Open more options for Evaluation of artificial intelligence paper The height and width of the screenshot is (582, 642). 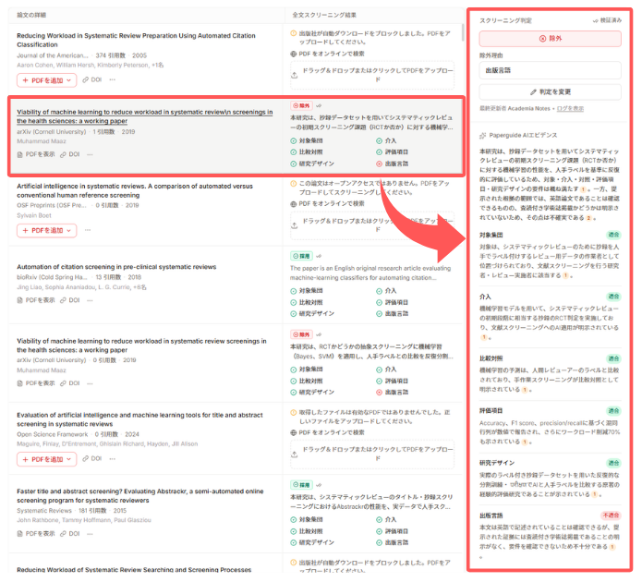point(113,459)
